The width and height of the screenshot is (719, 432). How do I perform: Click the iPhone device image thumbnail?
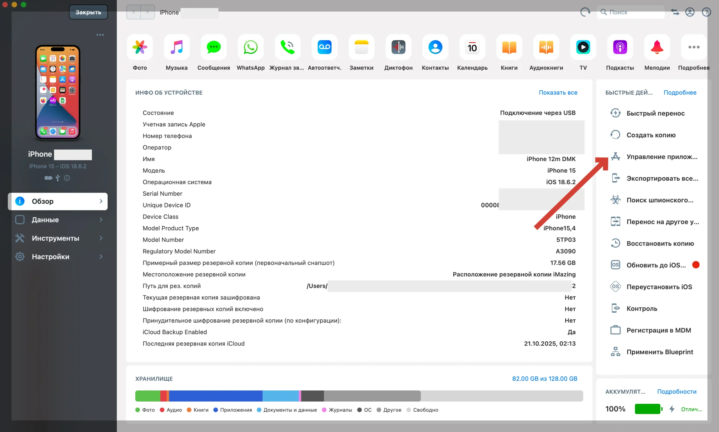tap(58, 92)
